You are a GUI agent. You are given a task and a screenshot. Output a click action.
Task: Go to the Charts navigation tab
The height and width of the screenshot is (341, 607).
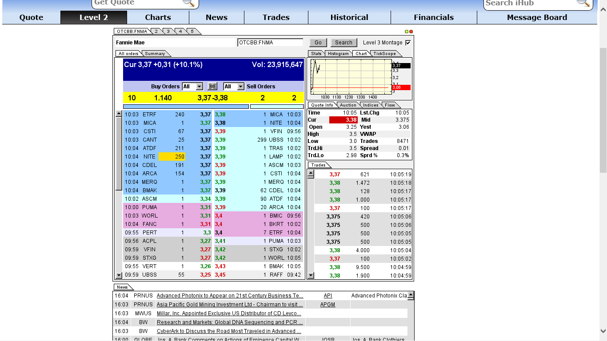[x=158, y=17]
